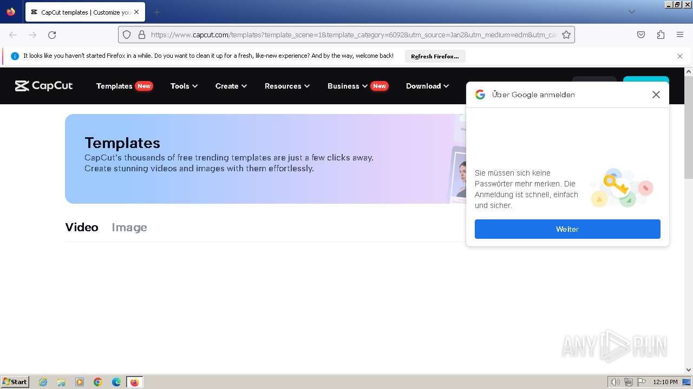Screen dimensions: 693x389
Task: Expand the Tools dropdown menu
Action: click(x=184, y=86)
